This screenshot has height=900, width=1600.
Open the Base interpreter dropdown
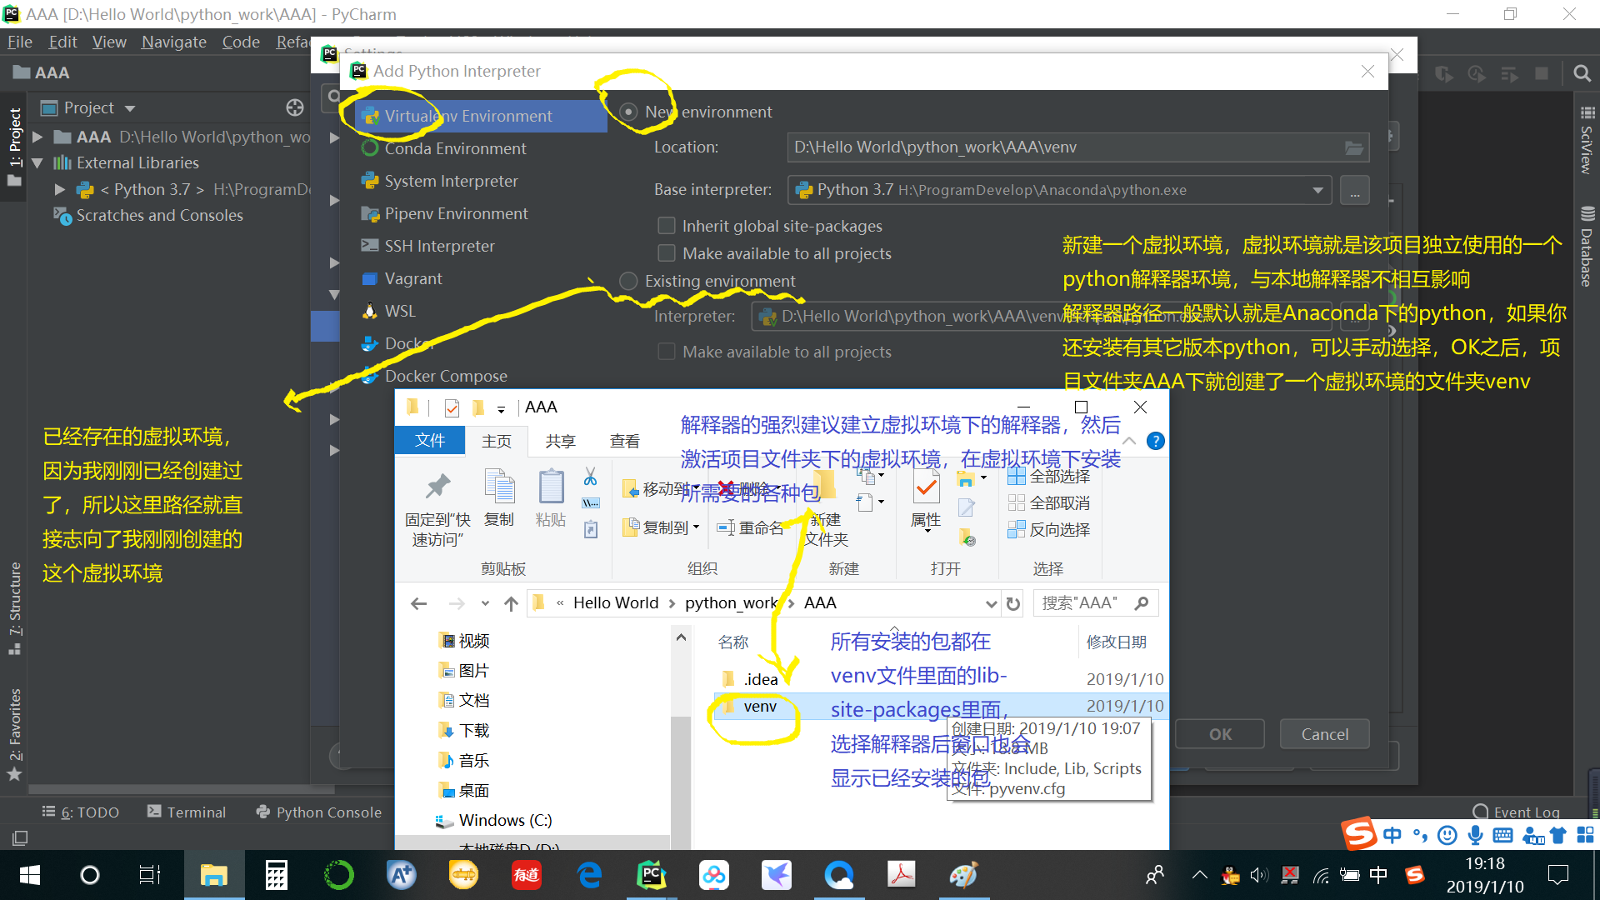1318,189
